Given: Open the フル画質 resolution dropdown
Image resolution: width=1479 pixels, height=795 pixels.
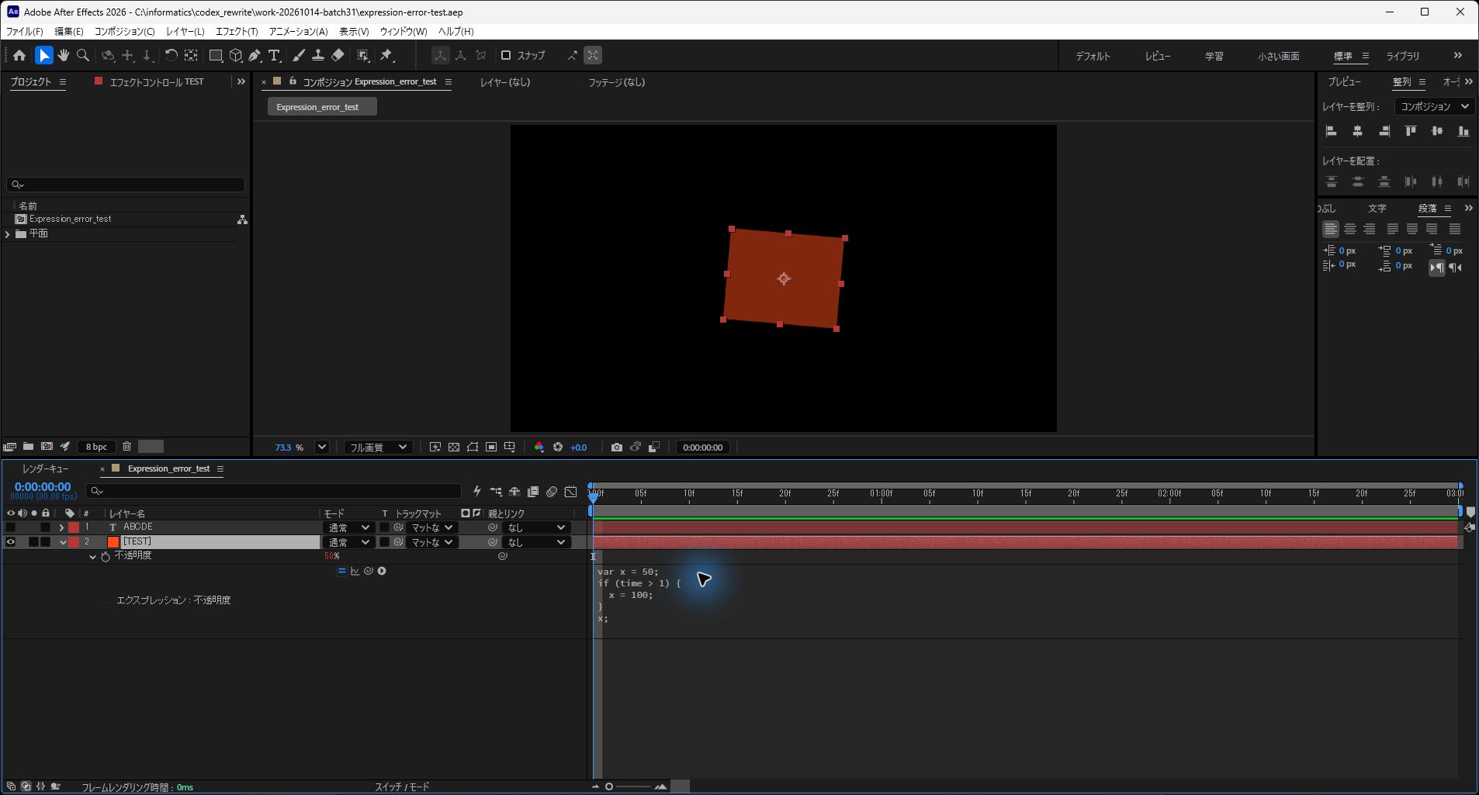Looking at the screenshot, I should pyautogui.click(x=377, y=448).
